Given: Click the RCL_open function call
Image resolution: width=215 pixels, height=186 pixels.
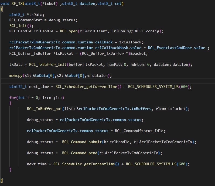Looking at the screenshot, I should coord(69,31).
